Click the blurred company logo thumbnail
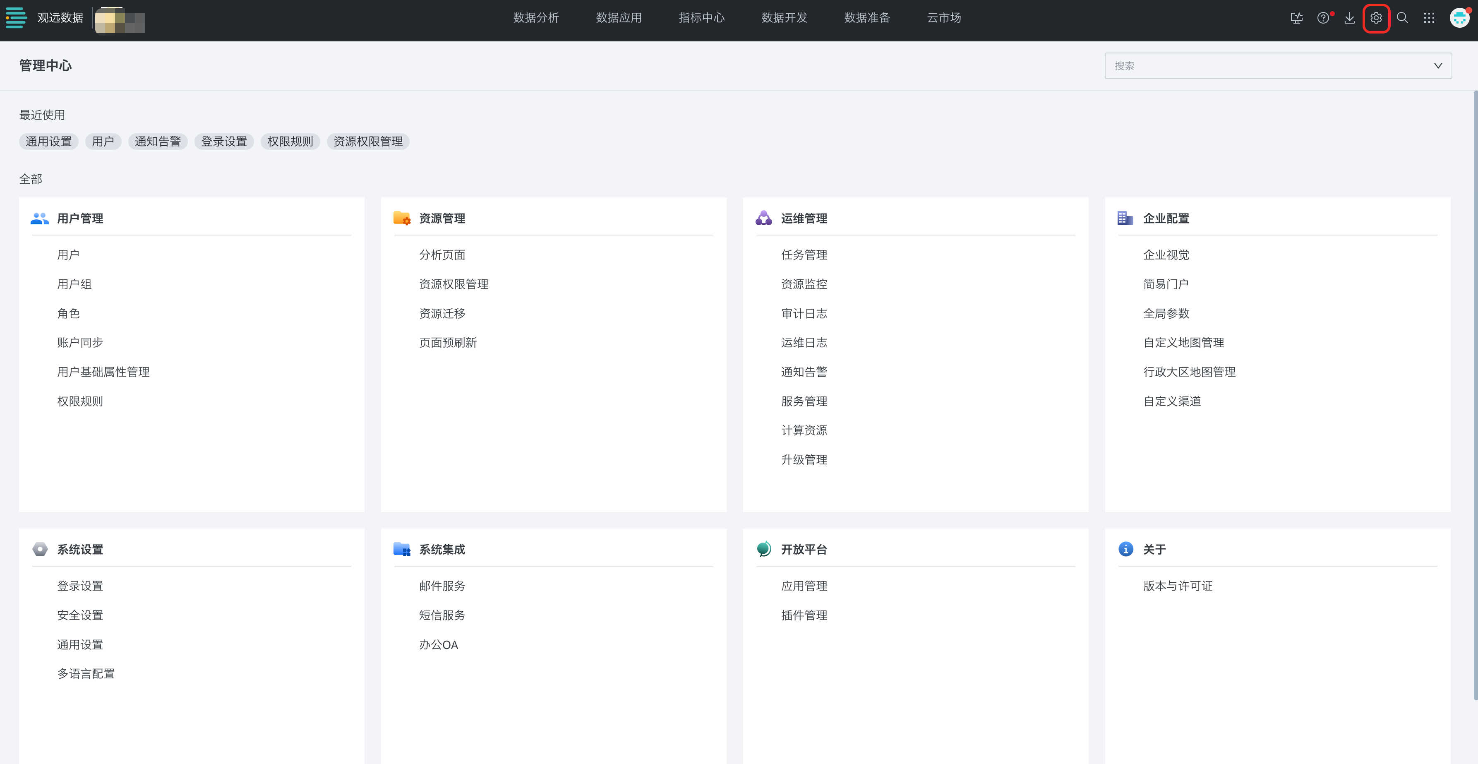 (120, 21)
